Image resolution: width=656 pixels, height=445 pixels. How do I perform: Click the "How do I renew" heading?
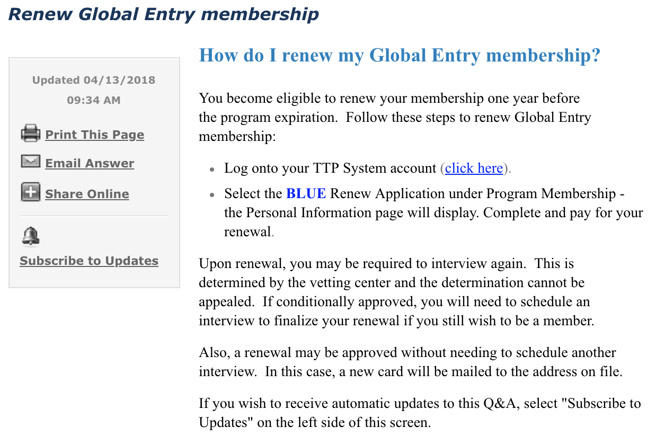400,56
